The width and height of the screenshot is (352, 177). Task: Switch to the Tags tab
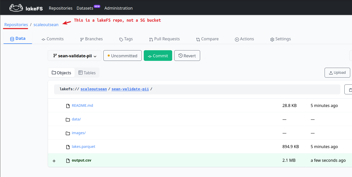tap(126, 39)
